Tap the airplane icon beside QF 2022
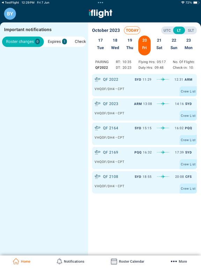The width and height of the screenshot is (201, 268). click(x=97, y=79)
